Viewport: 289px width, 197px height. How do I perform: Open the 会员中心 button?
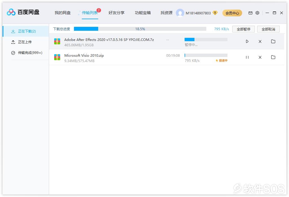click(x=232, y=13)
